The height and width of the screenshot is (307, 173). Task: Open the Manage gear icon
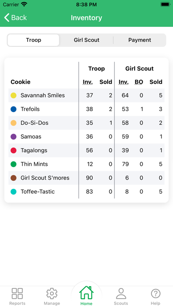[52, 293]
